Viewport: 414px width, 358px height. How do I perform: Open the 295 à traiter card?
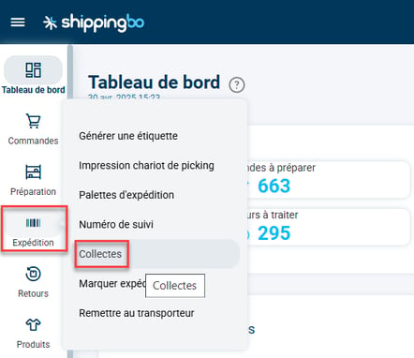coord(328,227)
